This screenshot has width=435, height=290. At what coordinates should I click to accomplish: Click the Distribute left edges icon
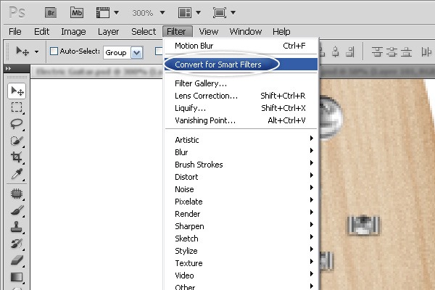pos(426,51)
